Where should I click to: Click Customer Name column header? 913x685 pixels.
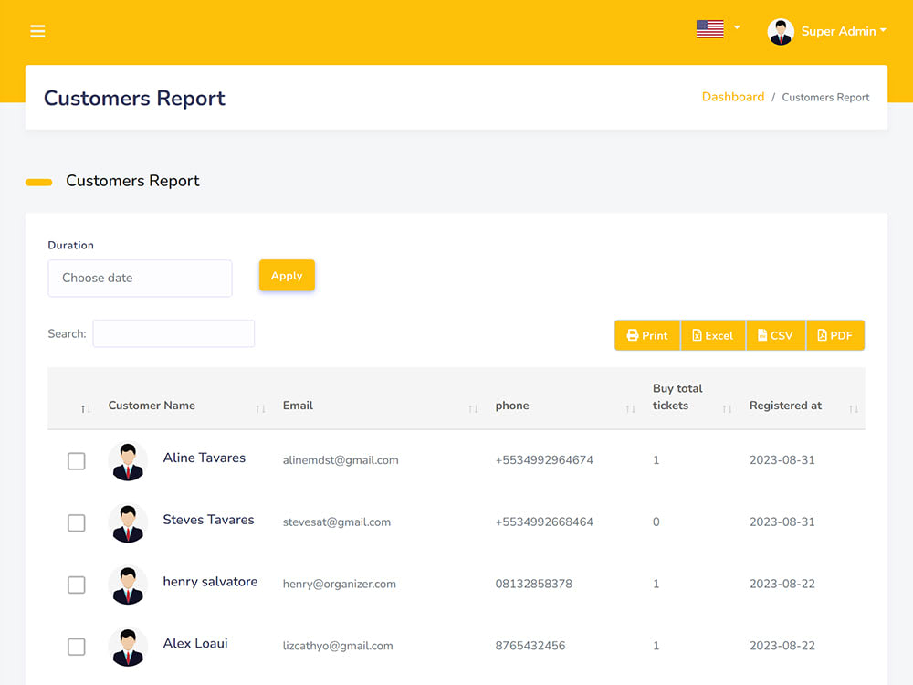click(152, 406)
